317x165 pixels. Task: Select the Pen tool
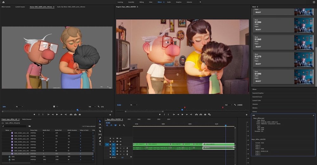pos(100,138)
